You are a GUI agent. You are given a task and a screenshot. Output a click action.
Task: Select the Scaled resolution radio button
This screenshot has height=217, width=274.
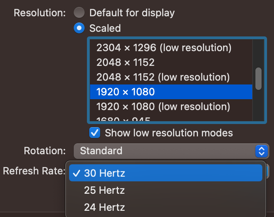click(79, 28)
